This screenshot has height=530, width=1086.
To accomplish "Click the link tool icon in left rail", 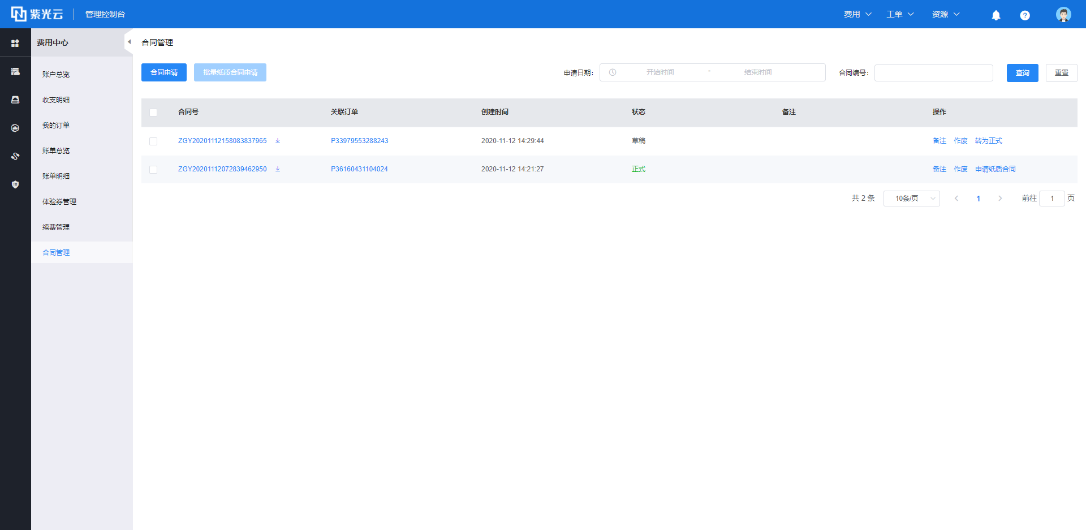I will click(x=15, y=156).
